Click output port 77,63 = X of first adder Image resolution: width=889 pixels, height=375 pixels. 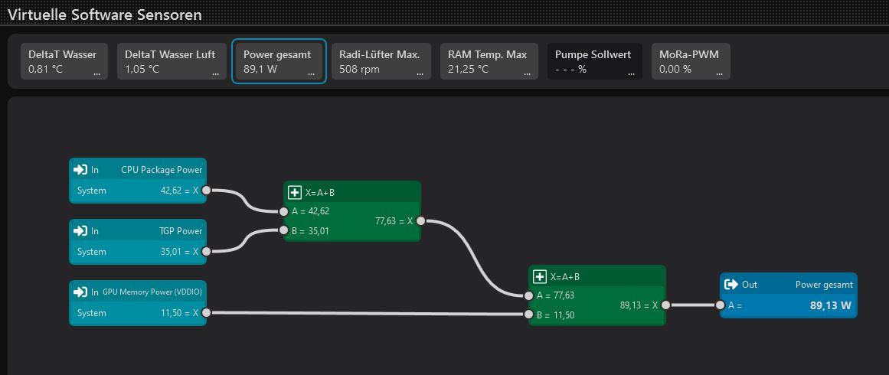click(420, 221)
